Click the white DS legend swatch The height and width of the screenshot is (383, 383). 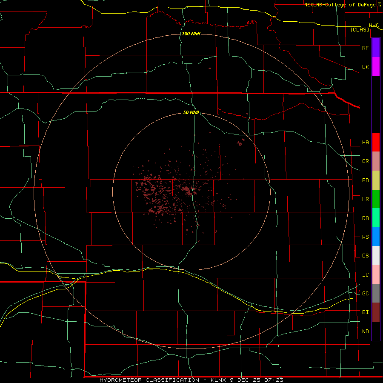[x=376, y=255]
